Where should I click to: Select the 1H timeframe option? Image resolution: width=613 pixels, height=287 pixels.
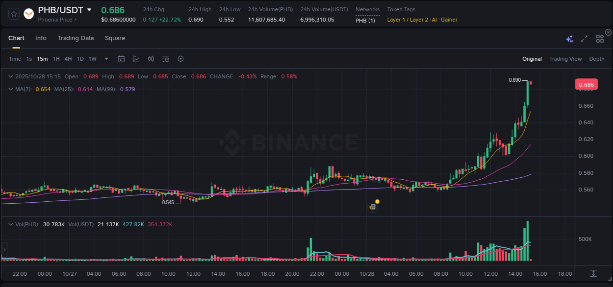point(56,59)
